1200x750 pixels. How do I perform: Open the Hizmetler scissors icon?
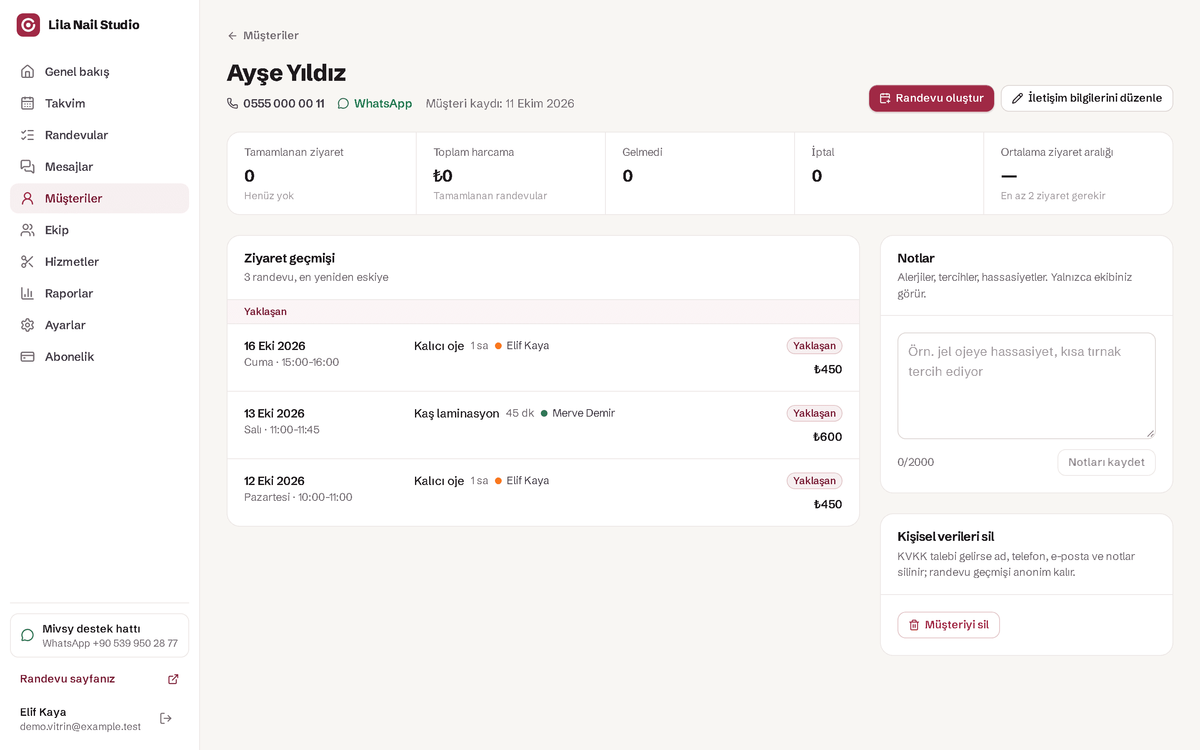coord(27,261)
